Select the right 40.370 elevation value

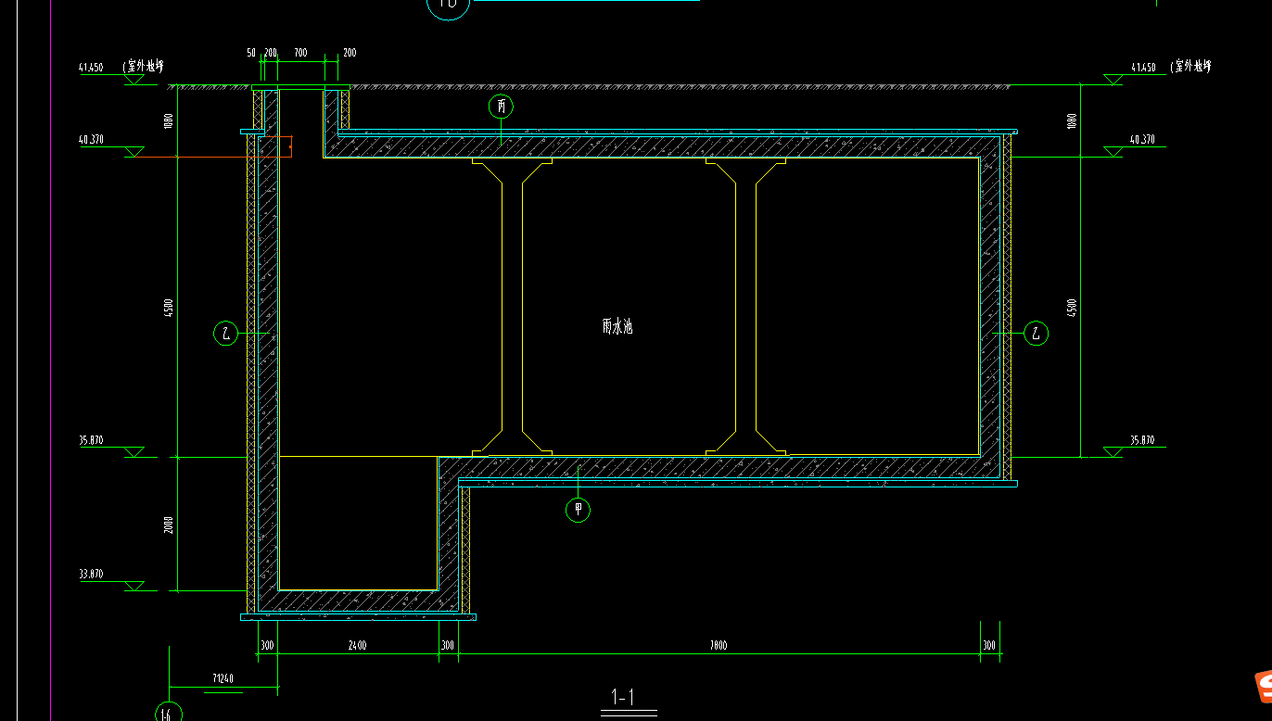point(1143,140)
